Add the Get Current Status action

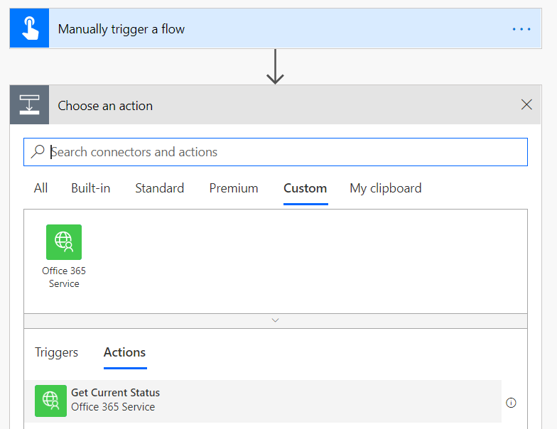pos(263,401)
